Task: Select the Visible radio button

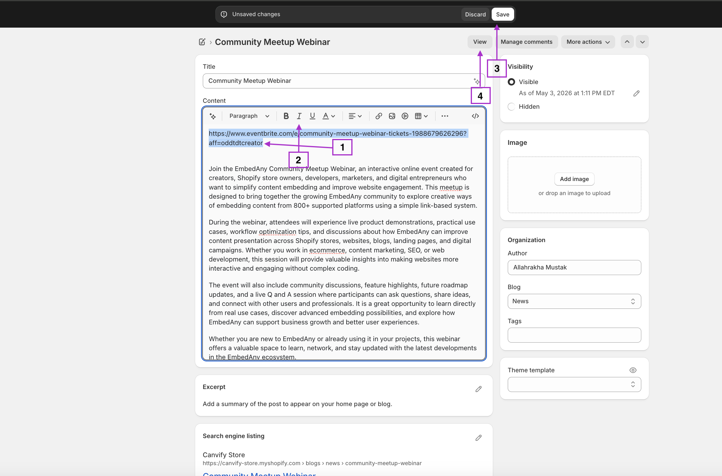Action: point(512,82)
